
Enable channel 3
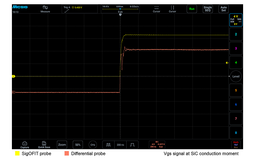(236, 49)
